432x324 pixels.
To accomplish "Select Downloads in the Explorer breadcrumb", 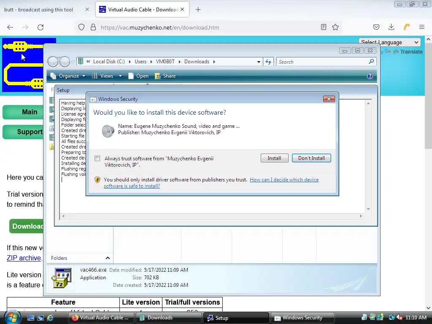I will tap(197, 62).
